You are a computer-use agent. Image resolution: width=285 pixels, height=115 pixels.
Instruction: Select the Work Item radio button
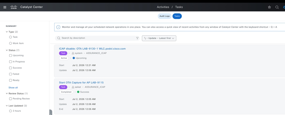[x=10, y=43]
